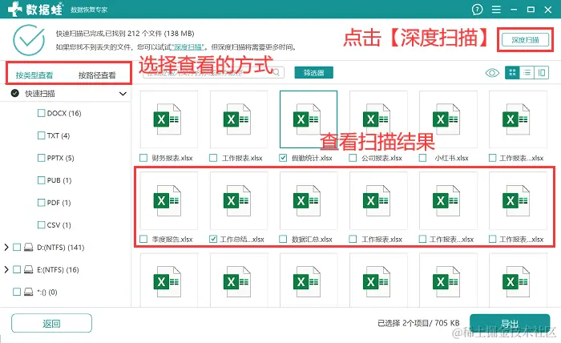Click the *:0 drive icon
The height and width of the screenshot is (343, 561).
coord(29,293)
